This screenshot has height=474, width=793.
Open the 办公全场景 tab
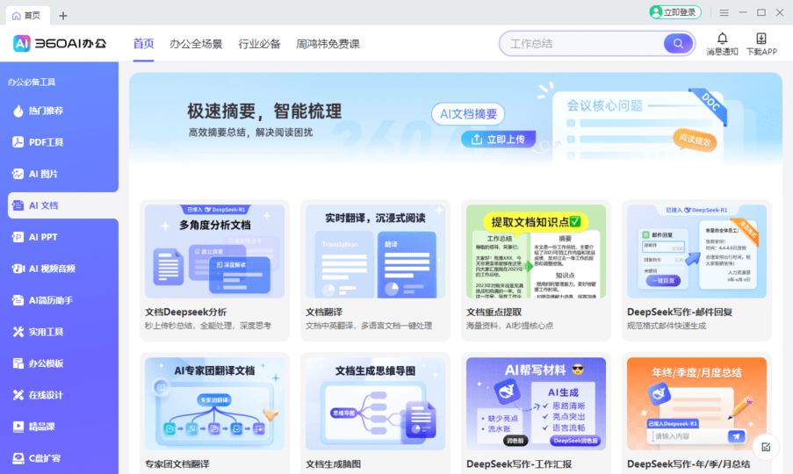coord(196,44)
